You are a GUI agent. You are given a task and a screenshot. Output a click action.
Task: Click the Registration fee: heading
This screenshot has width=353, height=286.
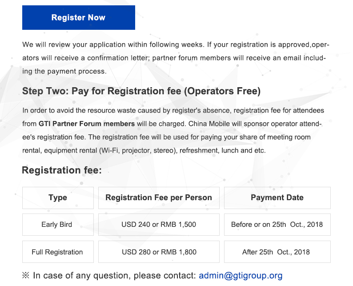tap(62, 170)
